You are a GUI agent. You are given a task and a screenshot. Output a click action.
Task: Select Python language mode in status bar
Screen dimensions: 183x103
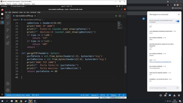[x=114, y=95]
